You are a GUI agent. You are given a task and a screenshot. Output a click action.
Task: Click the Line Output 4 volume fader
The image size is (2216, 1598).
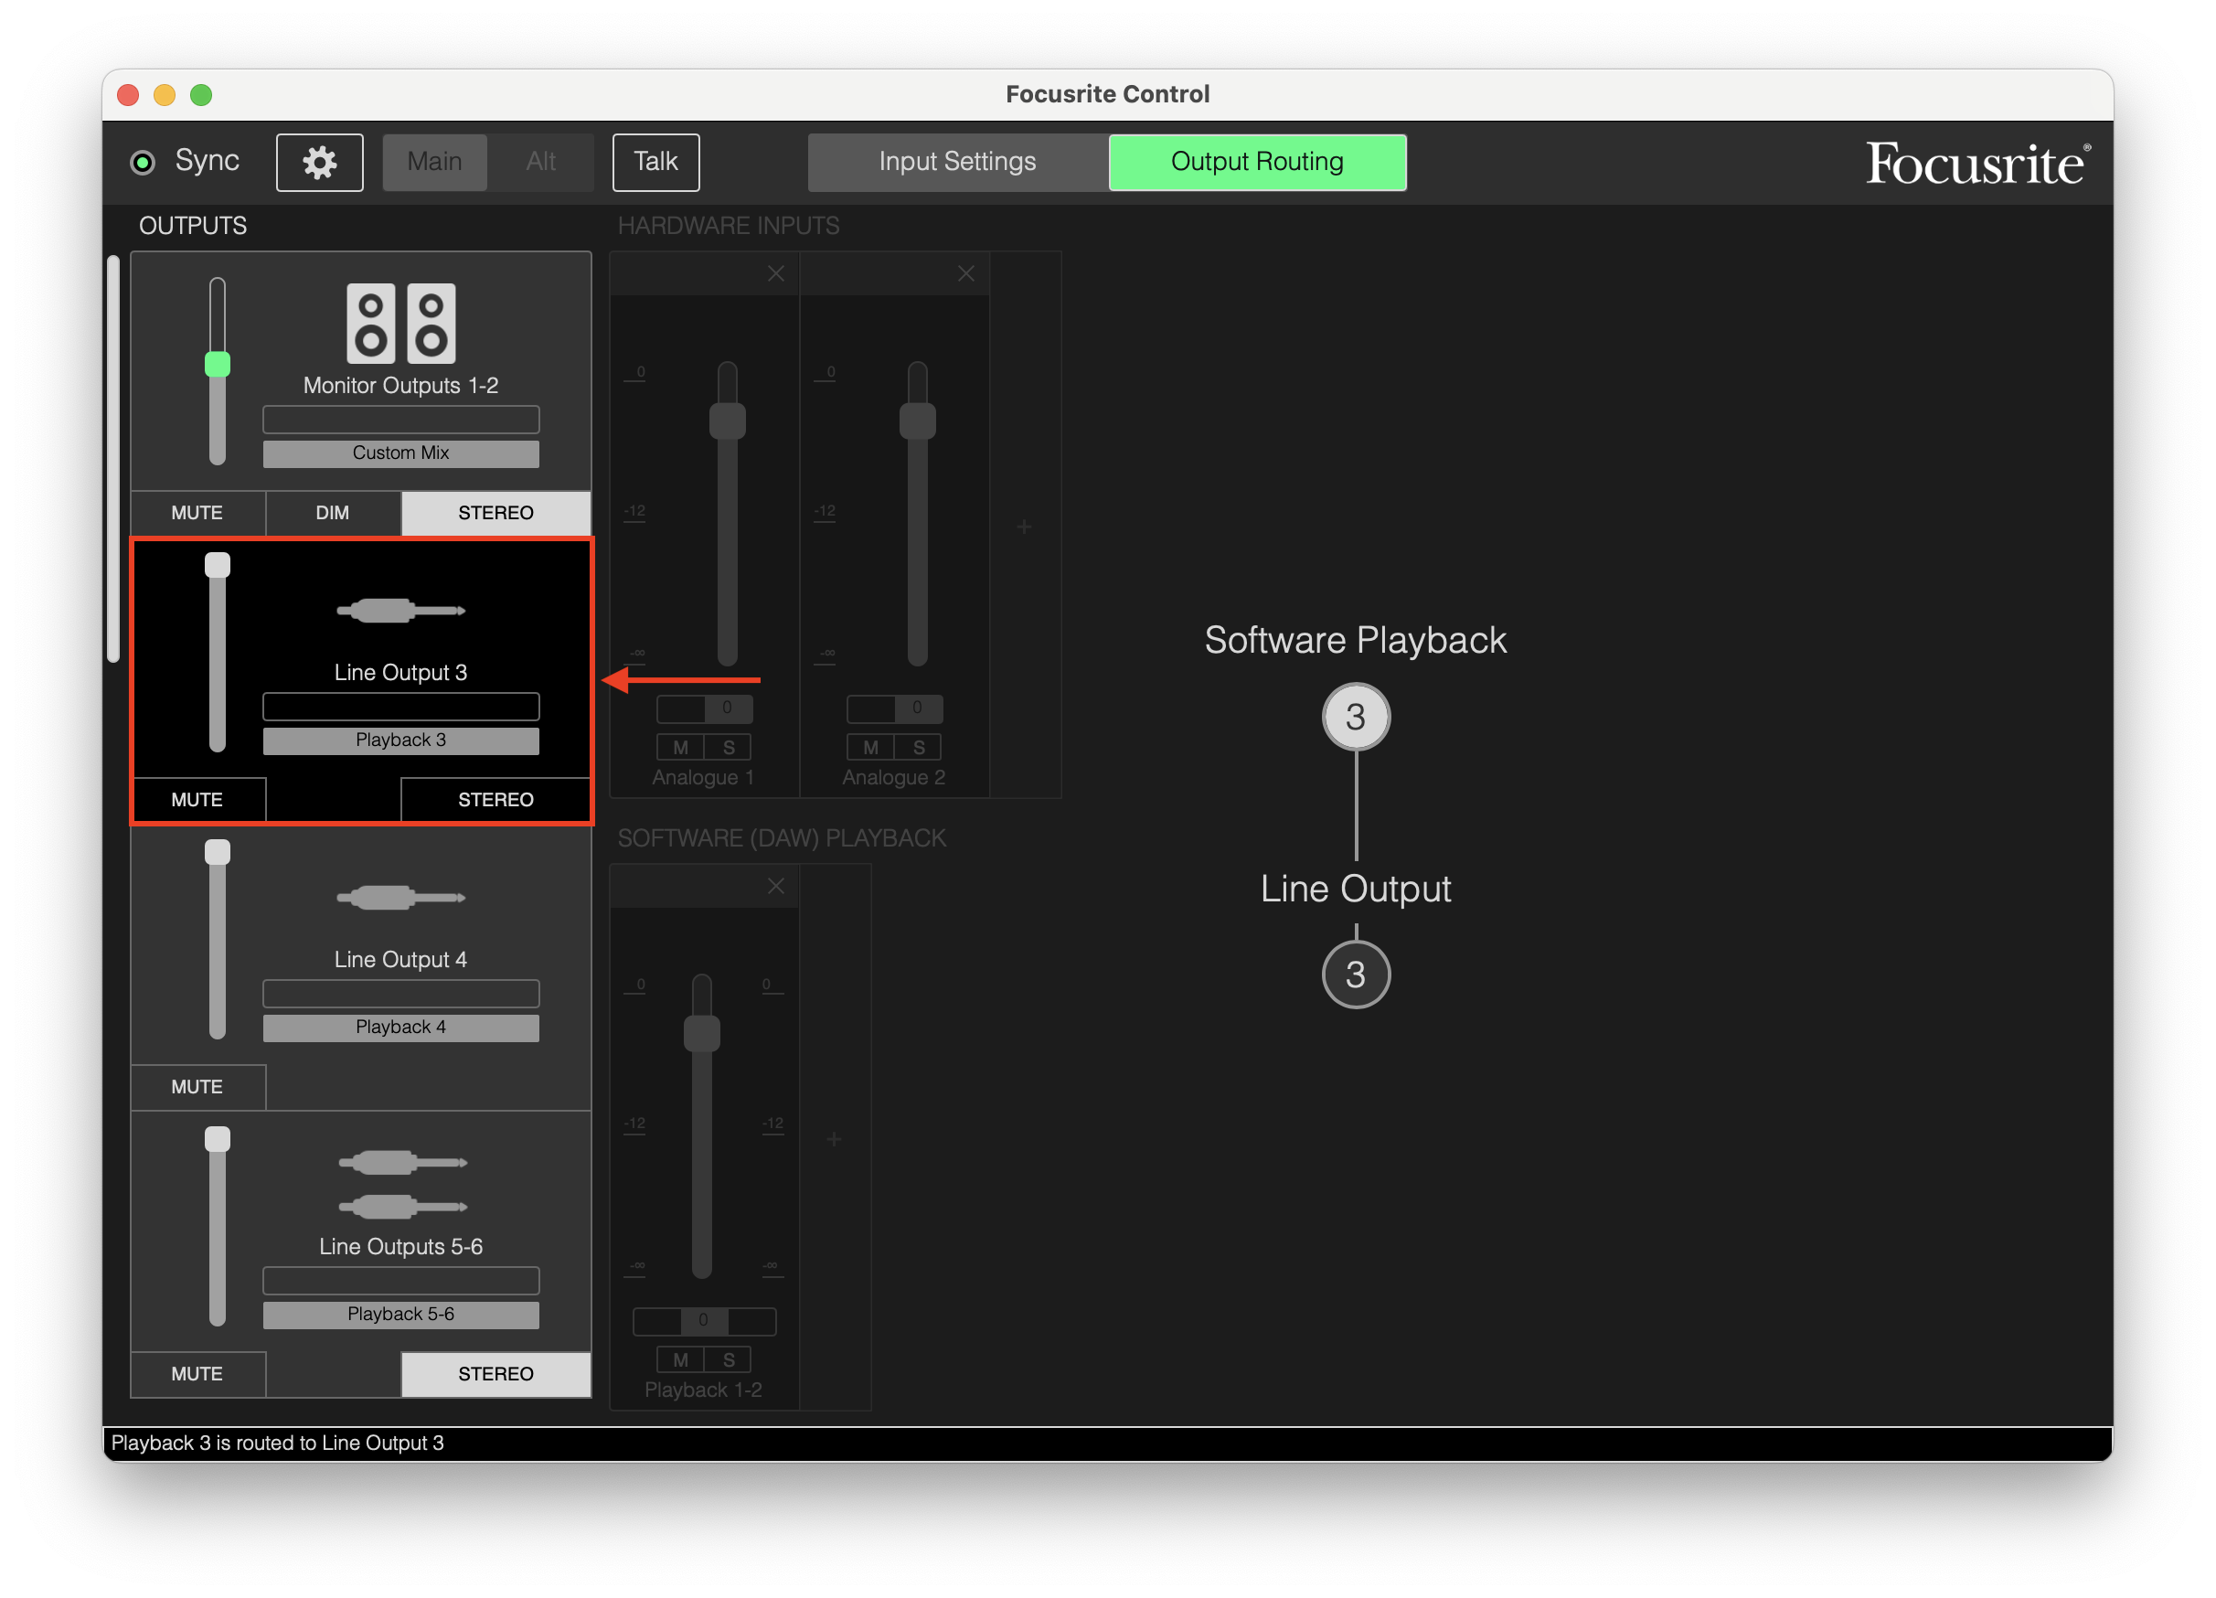pos(217,853)
